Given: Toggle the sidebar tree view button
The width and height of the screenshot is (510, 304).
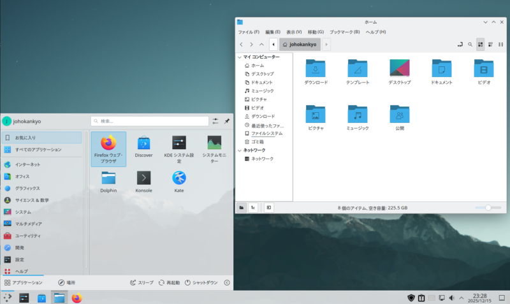Looking at the screenshot, I should 253,207.
